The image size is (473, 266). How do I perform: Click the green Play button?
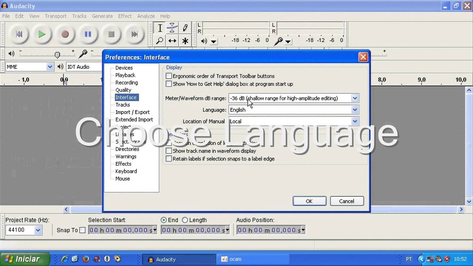(x=42, y=34)
